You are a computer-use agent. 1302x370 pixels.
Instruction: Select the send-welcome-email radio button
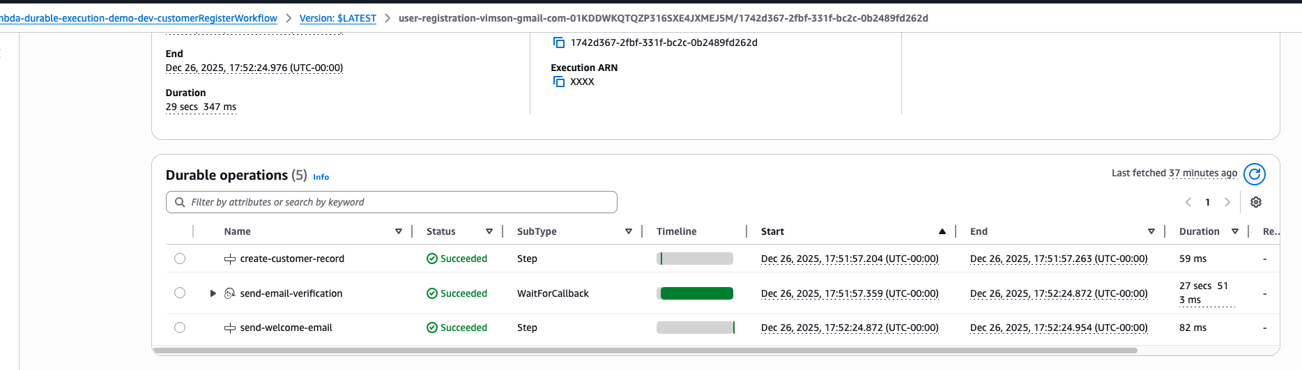(180, 327)
